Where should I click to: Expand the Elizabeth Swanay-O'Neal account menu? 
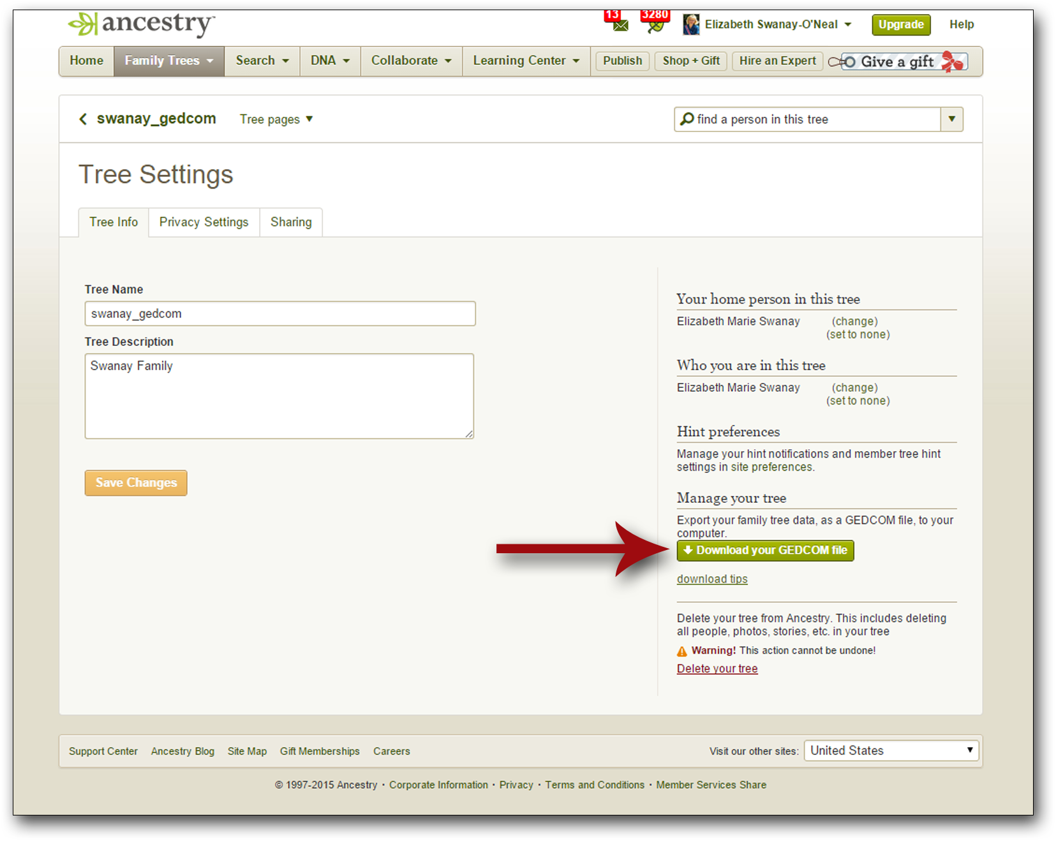778,24
